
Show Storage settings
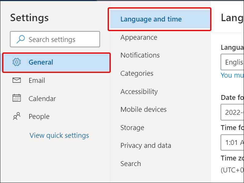click(x=132, y=128)
